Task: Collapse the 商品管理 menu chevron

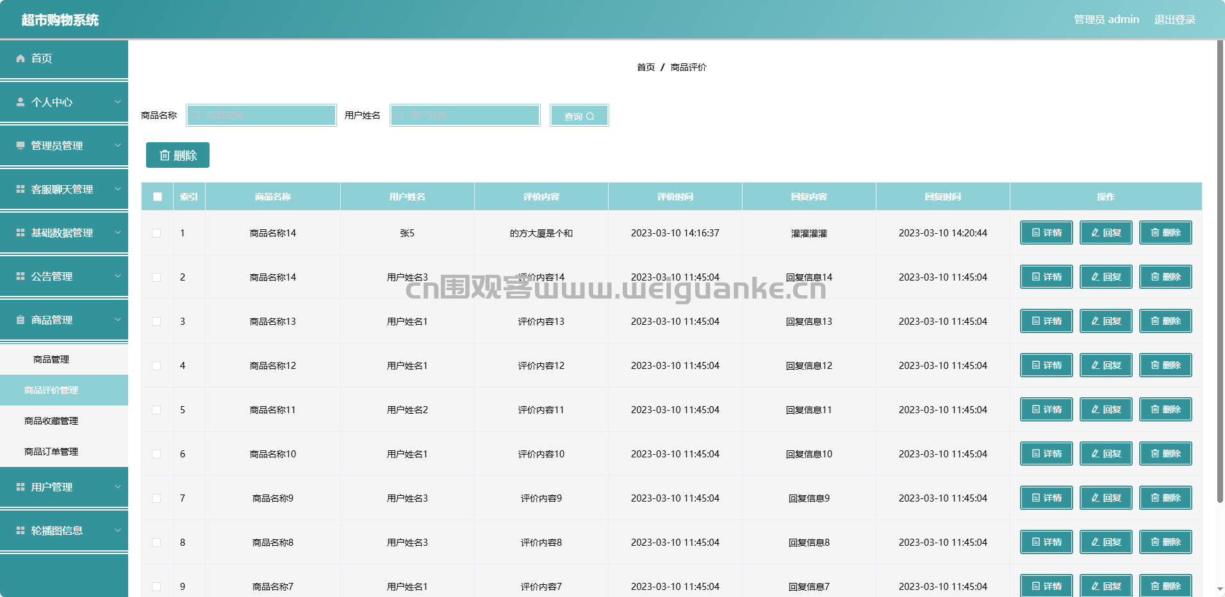Action: 118,319
